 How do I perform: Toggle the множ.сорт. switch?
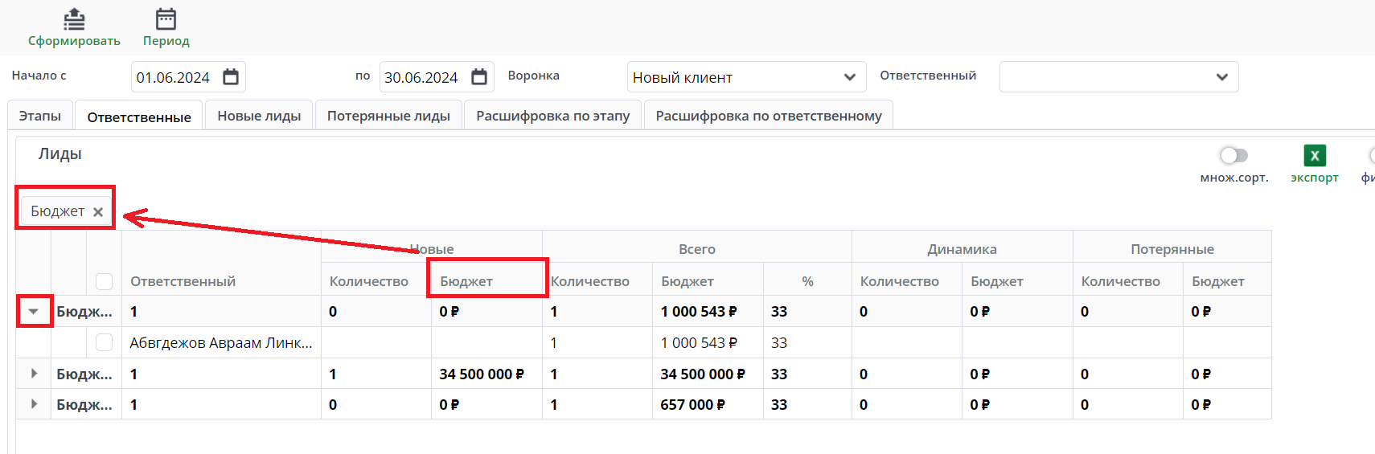pyautogui.click(x=1233, y=156)
